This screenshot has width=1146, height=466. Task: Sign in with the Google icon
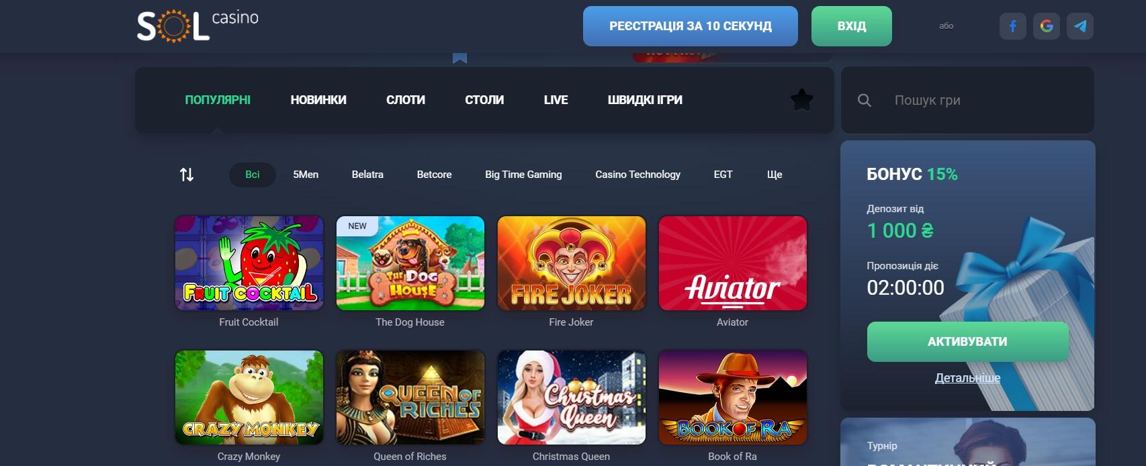(x=1046, y=26)
